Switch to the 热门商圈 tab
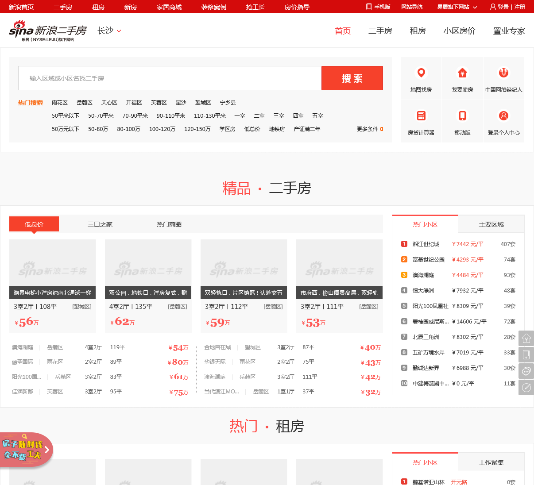Image resolution: width=534 pixels, height=485 pixels. 169,224
